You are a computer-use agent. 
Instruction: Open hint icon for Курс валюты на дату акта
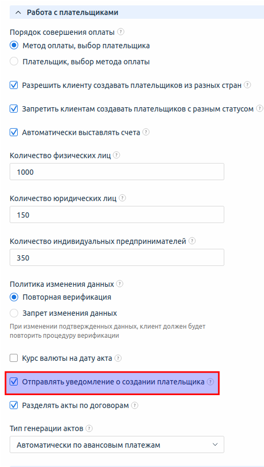(118, 358)
